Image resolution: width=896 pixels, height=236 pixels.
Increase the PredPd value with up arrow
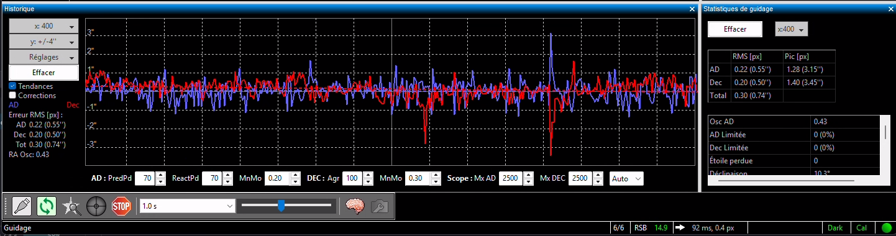(160, 175)
